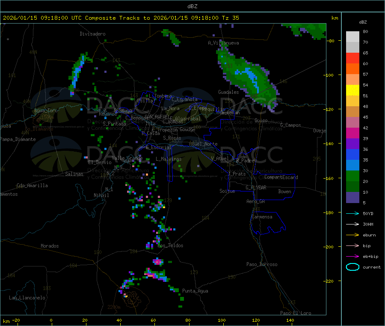Screen dimensions: 385x326
Task: Click the orange 57 dBZ color swatch
Action: point(352,69)
